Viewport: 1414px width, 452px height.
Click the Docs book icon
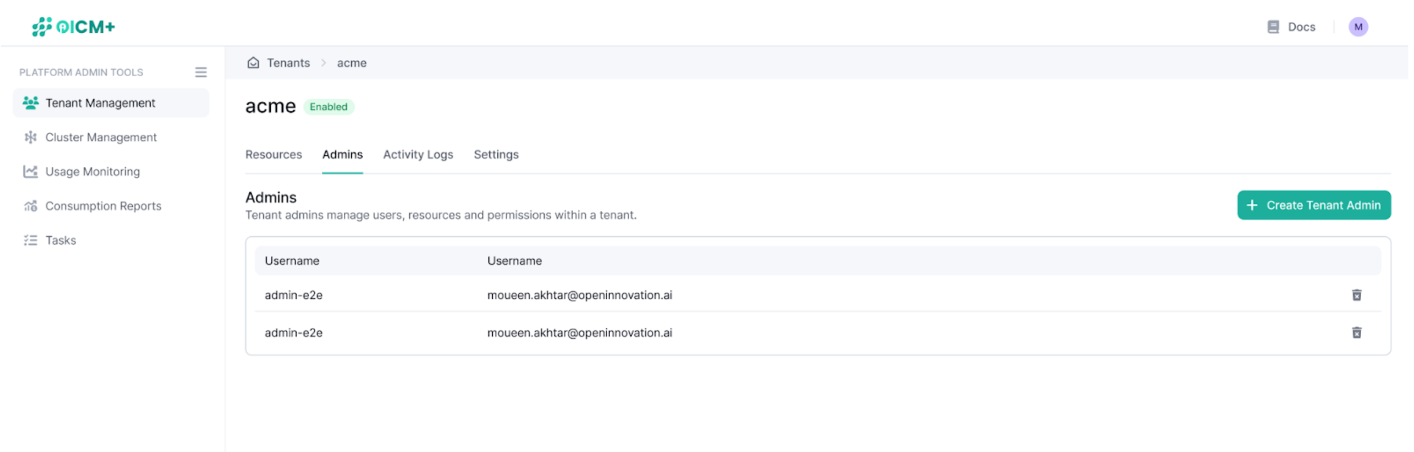[x=1273, y=27]
